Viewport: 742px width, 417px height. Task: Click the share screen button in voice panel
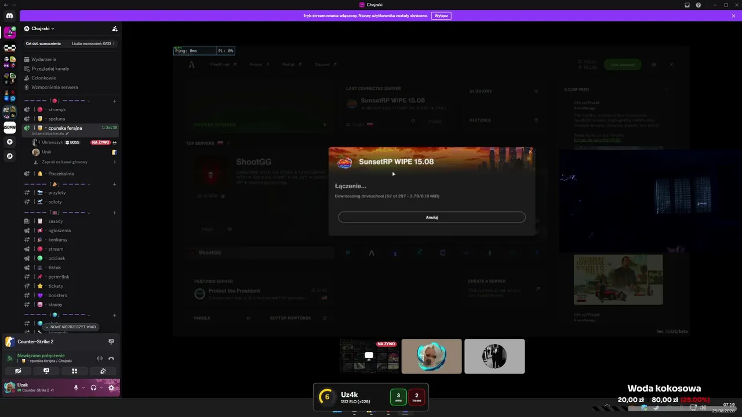click(46, 371)
